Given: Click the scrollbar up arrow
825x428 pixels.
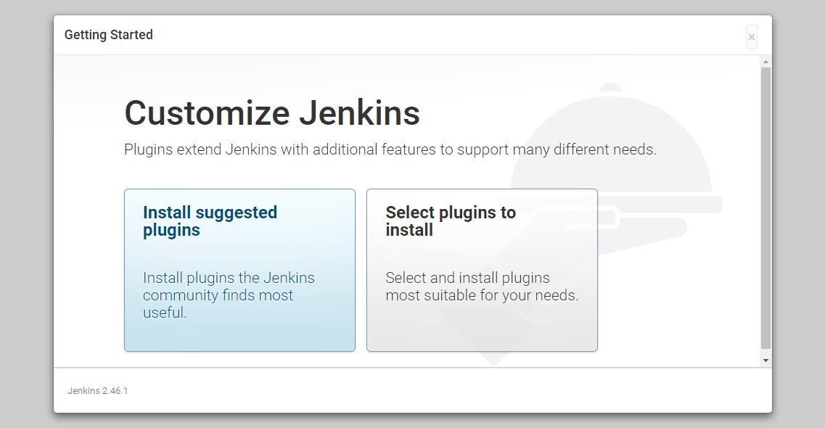Looking at the screenshot, I should 766,61.
